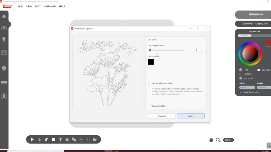Select the align tool in bottom toolbar
271x152 pixels.
pyautogui.click(x=94, y=140)
